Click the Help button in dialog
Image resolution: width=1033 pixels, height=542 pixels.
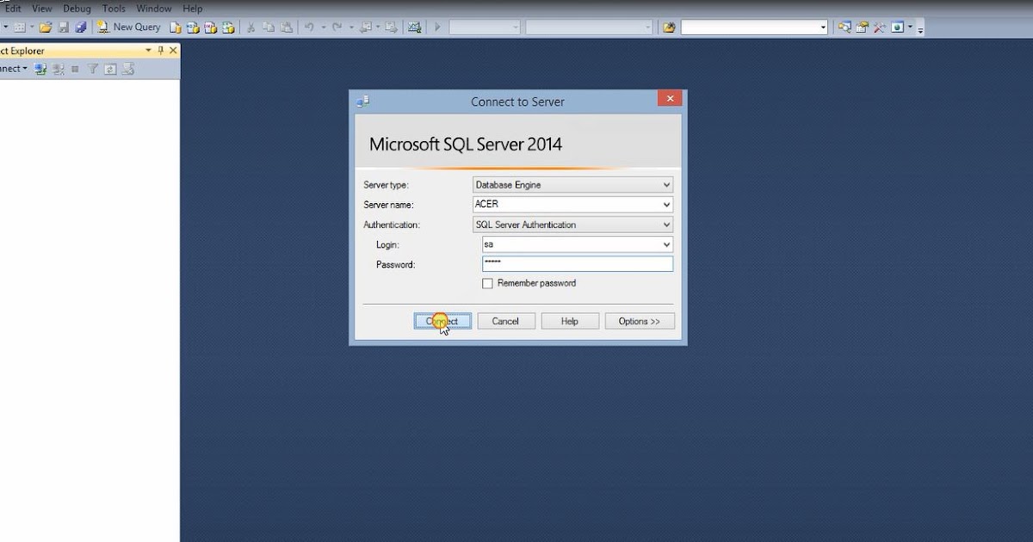[569, 321]
